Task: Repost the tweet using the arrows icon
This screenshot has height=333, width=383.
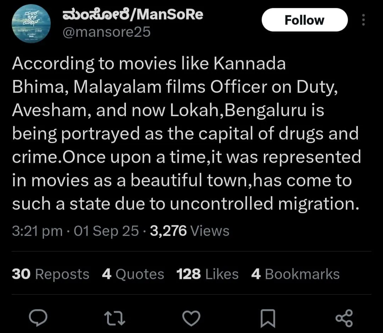Action: point(115,318)
